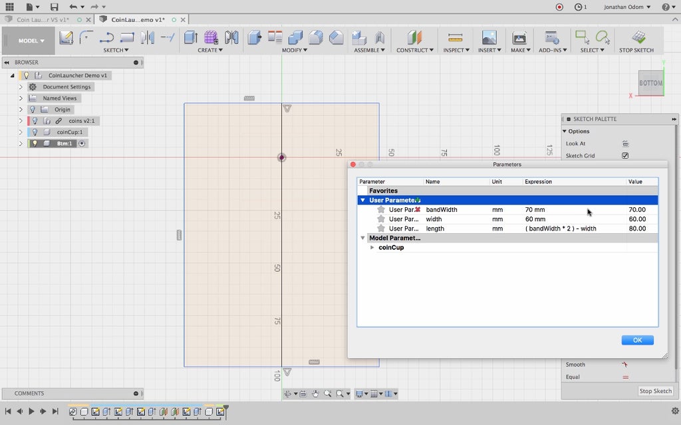
Task: Switch to the Coin Lau...r V5 v1 tab
Action: 43,20
